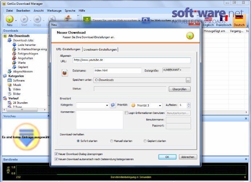Open dropdown arrow beside Stopp toolbar button
Screen dimensions: 251x182
click(x=44, y=21)
